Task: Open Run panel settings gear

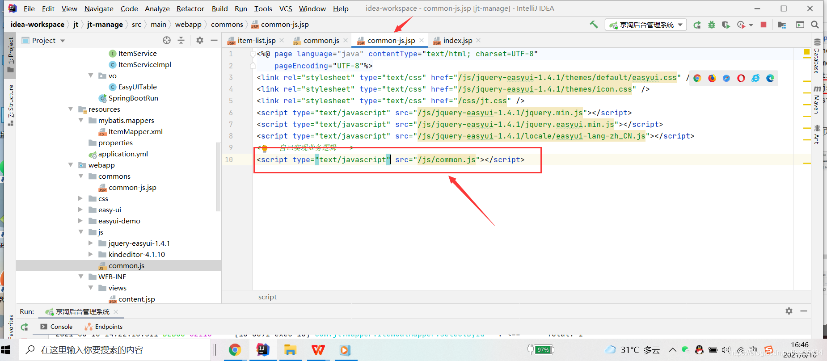Action: pos(789,311)
